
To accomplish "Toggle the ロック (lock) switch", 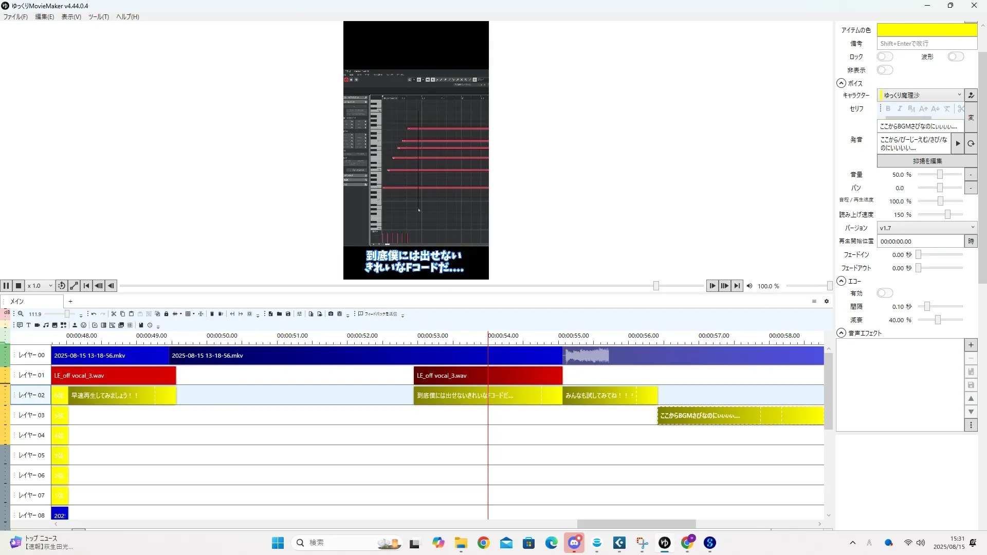I will (885, 57).
